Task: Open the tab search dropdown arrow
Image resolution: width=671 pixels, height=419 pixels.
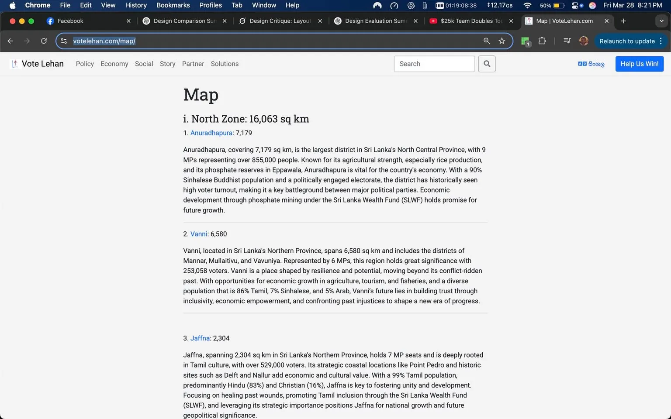Action: tap(662, 21)
